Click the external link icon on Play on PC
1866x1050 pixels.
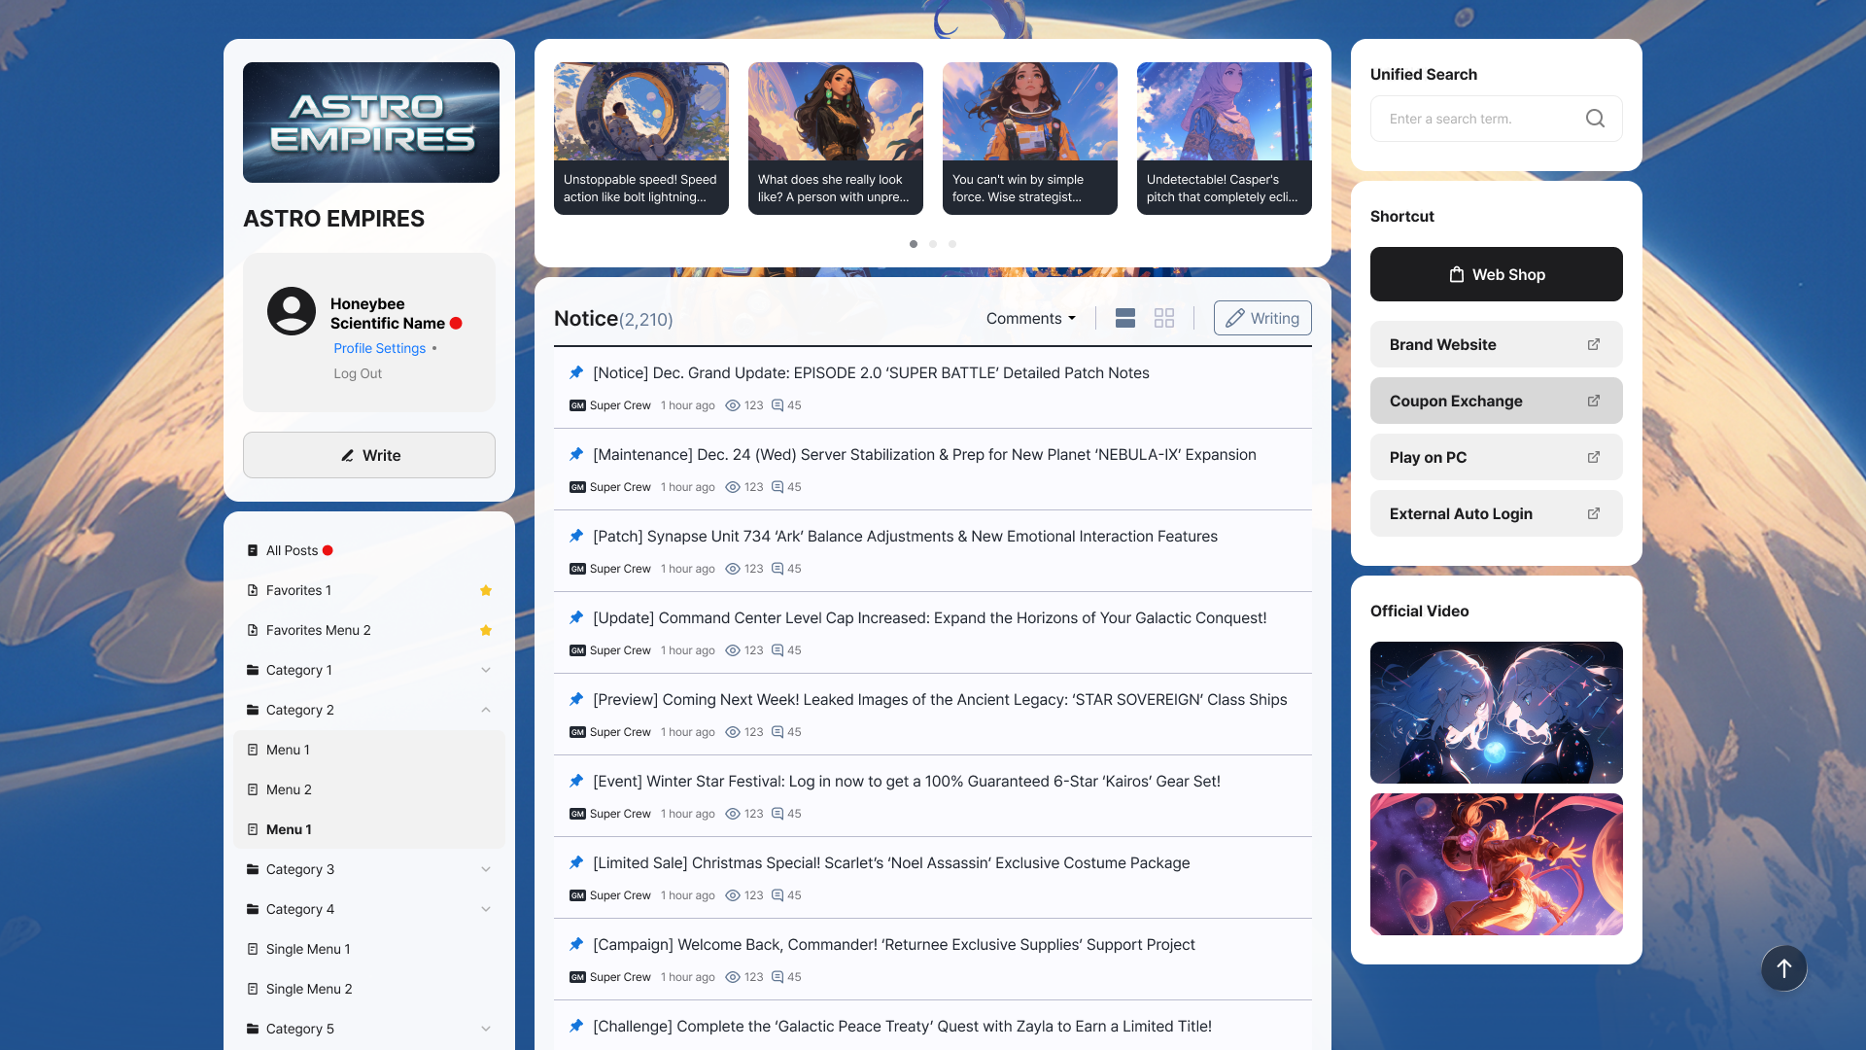[x=1594, y=457]
